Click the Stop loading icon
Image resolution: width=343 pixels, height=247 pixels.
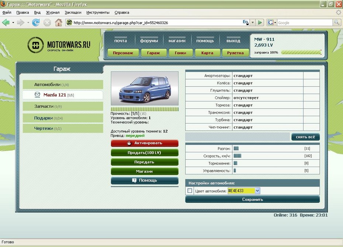pos(47,22)
